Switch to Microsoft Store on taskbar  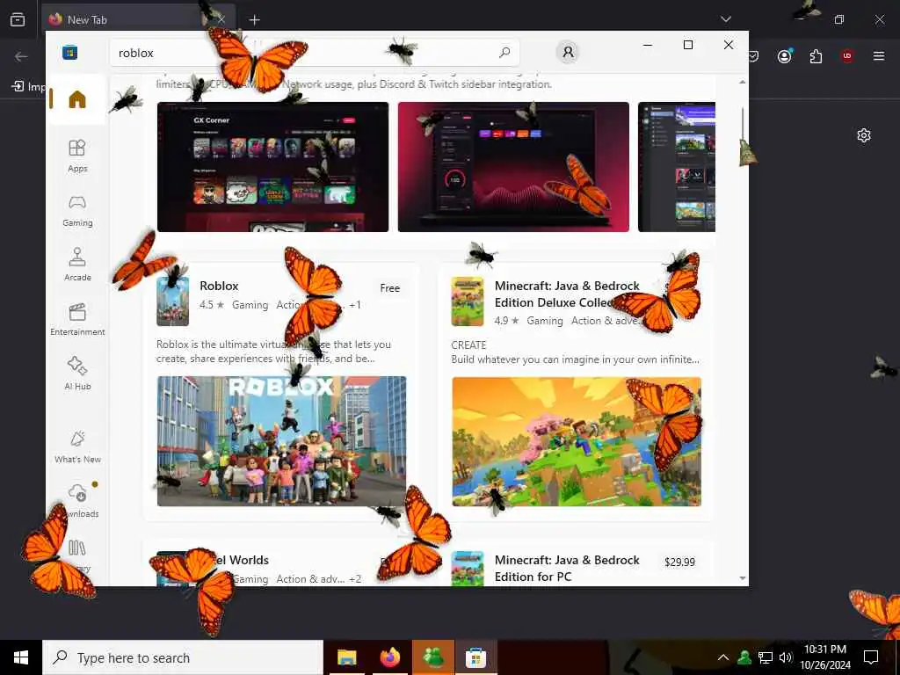pyautogui.click(x=475, y=657)
